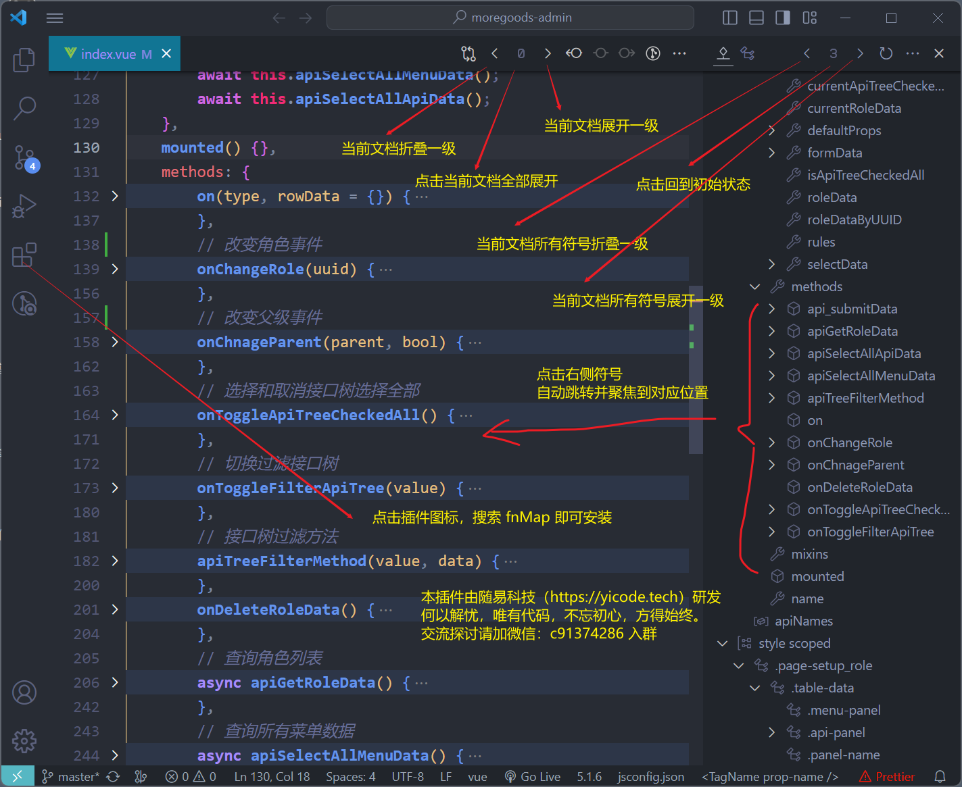Click the fnMap collapse-one-level chevron icon
Viewport: 962px width, 787px height.
[x=494, y=53]
